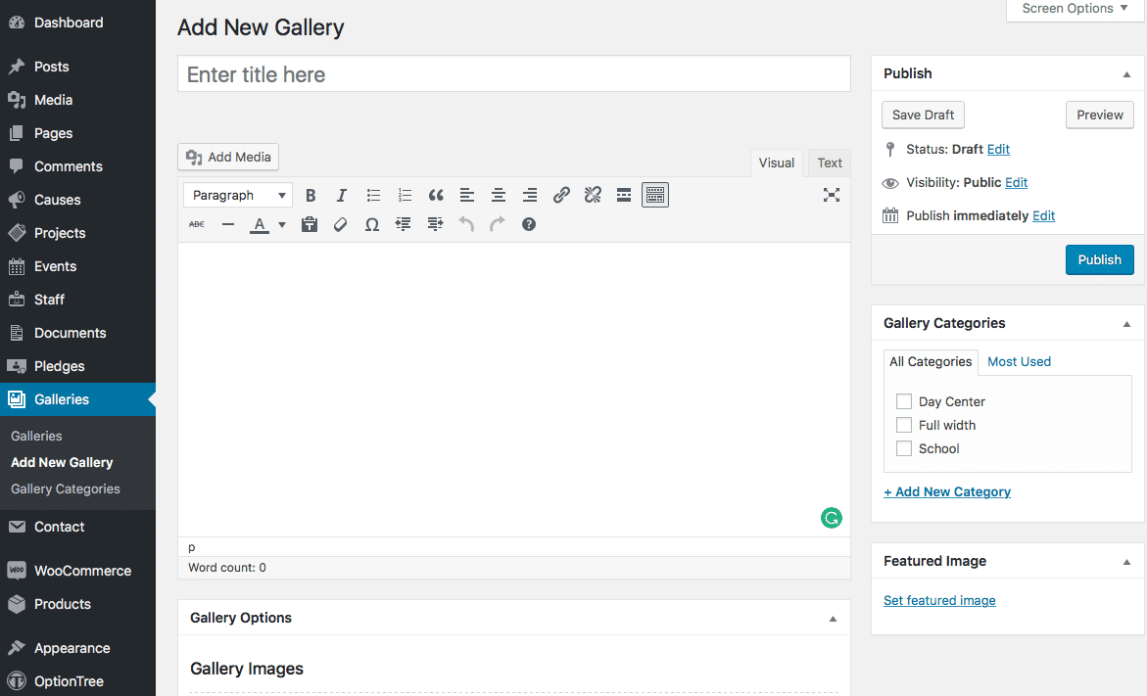The height and width of the screenshot is (696, 1147).
Task: Expand Screen Options
Action: (1075, 9)
